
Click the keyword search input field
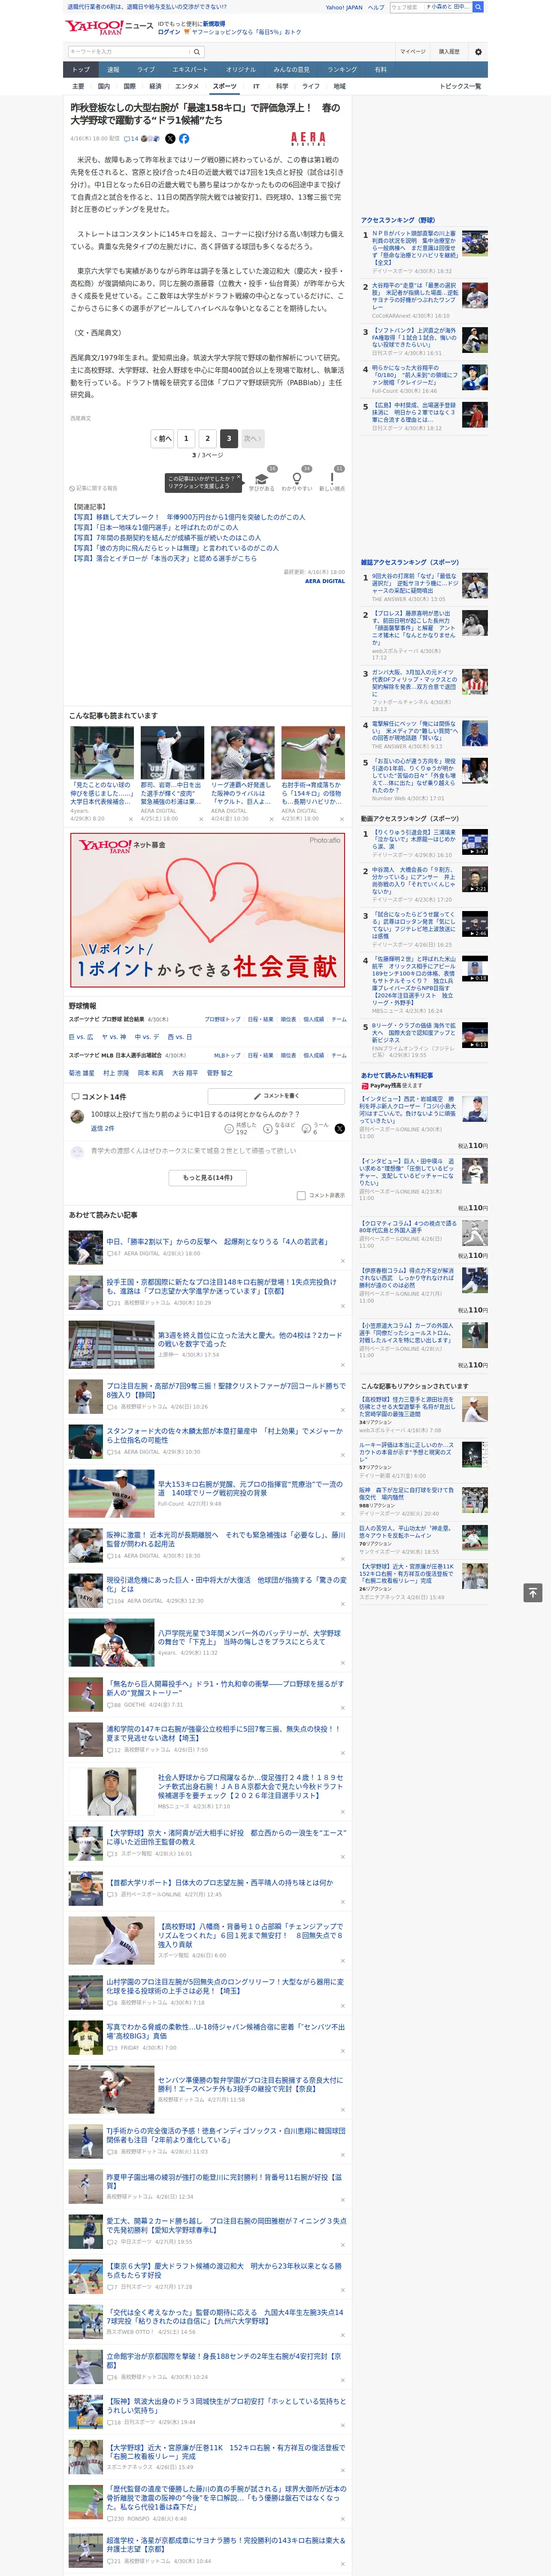(129, 51)
